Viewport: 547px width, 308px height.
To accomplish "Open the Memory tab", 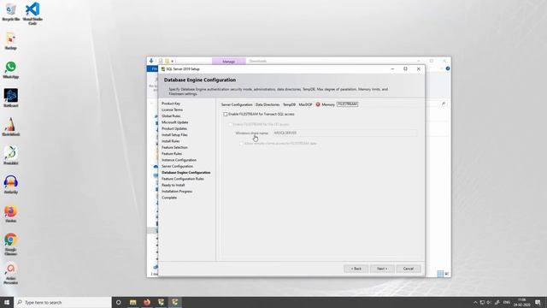I will click(328, 104).
